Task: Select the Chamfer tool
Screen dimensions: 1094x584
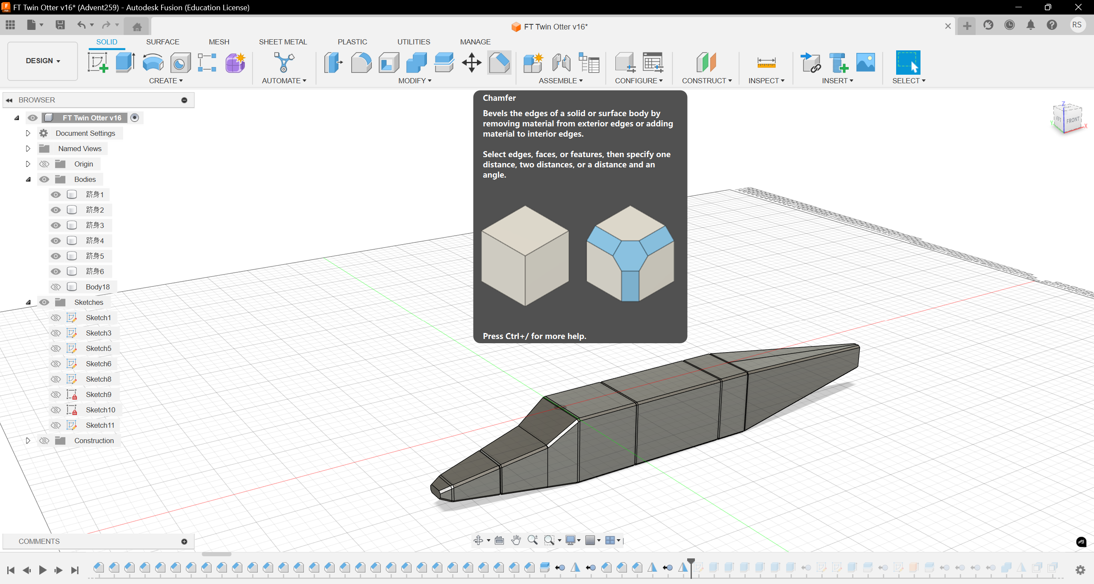Action: [500, 63]
